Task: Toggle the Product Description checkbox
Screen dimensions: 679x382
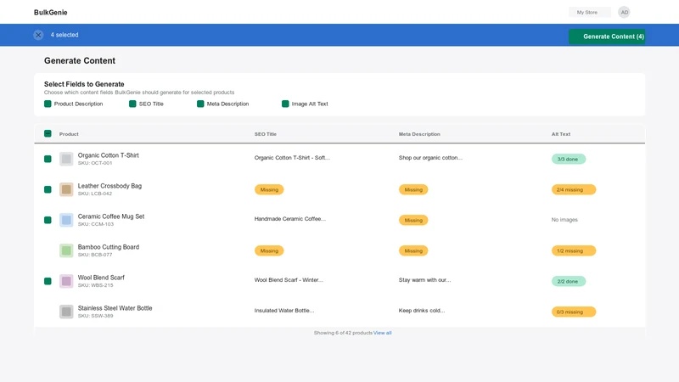Action: coord(48,104)
